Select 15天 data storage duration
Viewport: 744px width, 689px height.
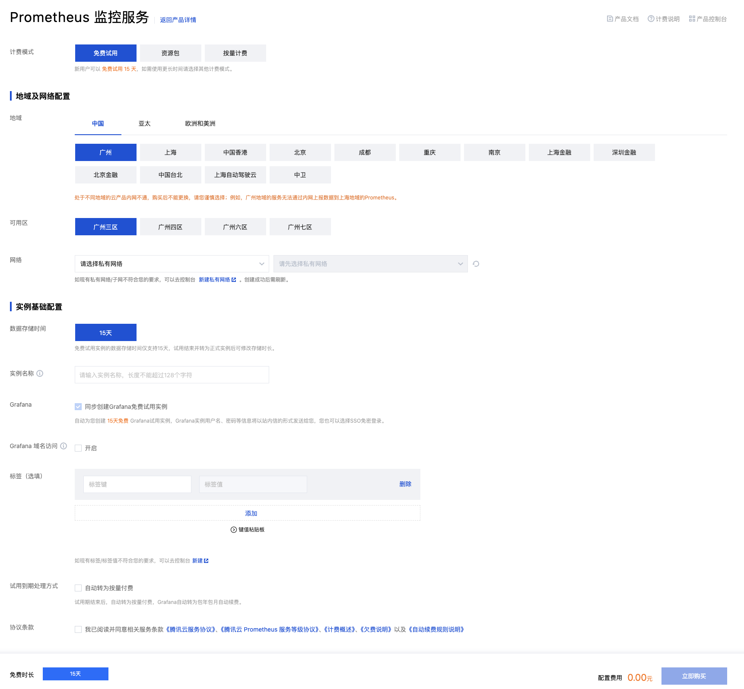coord(106,332)
